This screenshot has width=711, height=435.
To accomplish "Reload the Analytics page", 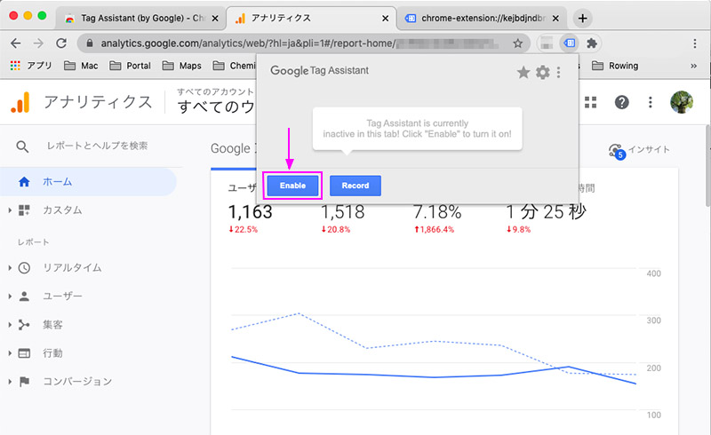I will 61,43.
